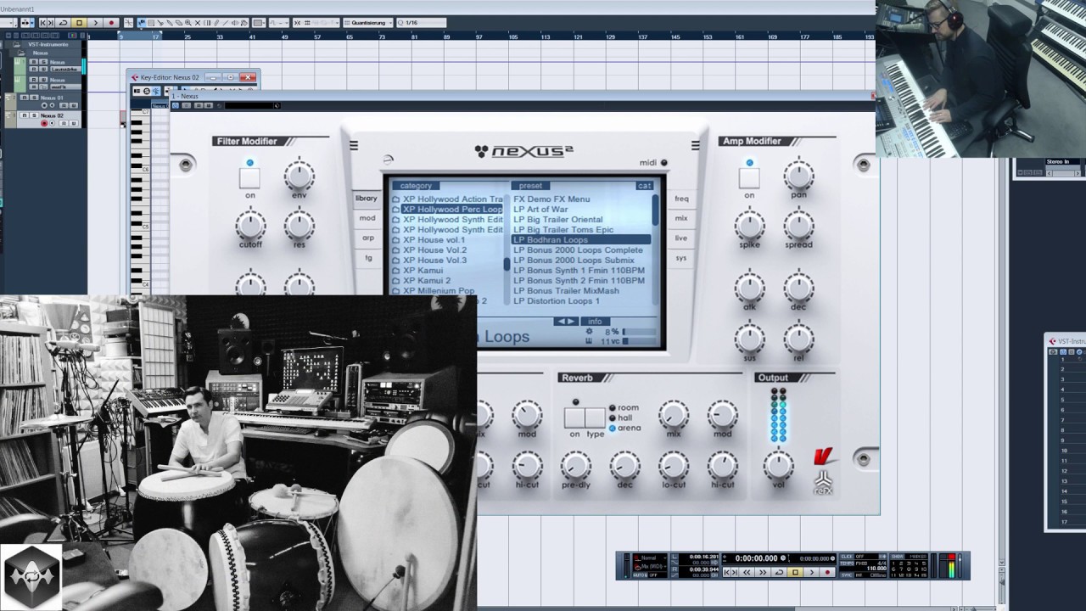Image resolution: width=1086 pixels, height=611 pixels.
Task: Click the preset list scrollbar in Nexus
Action: [655, 249]
